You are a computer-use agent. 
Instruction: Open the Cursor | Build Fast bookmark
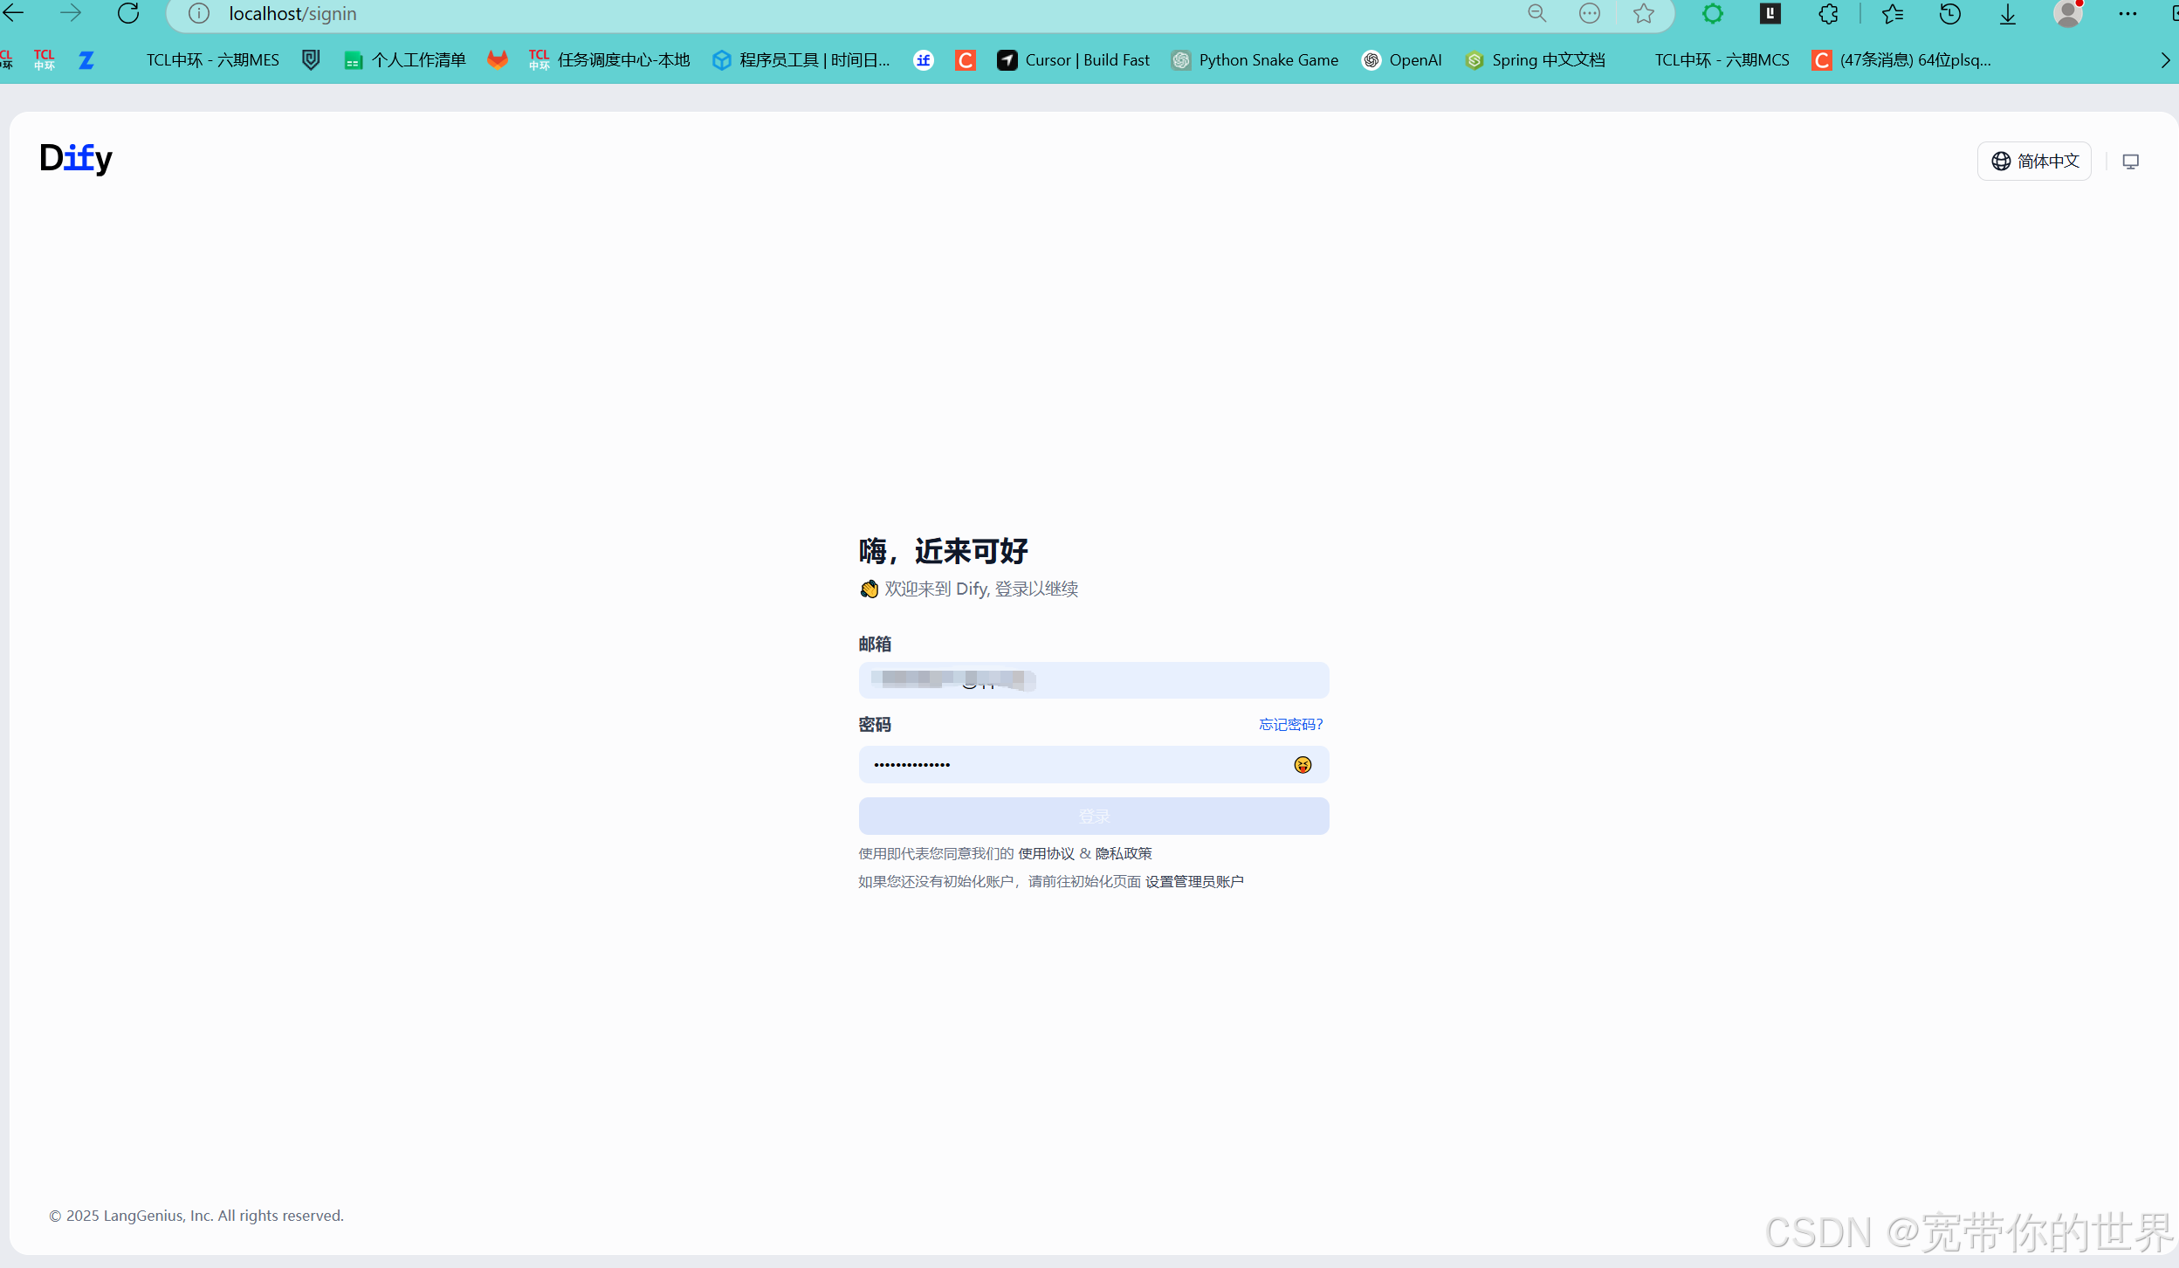(1074, 60)
